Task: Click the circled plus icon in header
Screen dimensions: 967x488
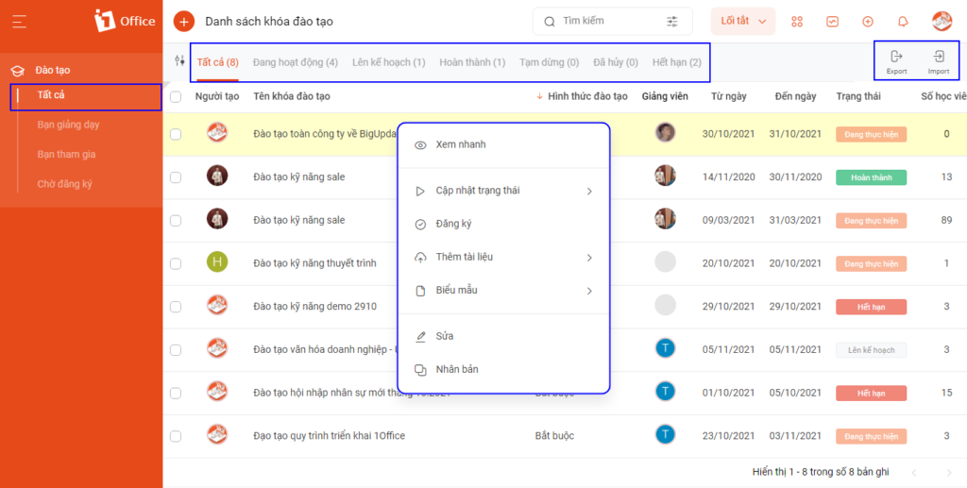Action: click(868, 22)
